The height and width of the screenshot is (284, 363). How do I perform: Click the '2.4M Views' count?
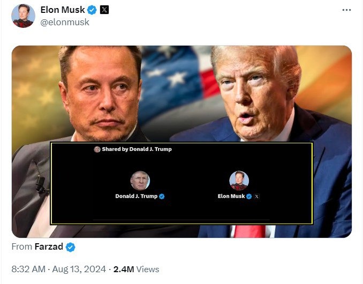[136, 269]
